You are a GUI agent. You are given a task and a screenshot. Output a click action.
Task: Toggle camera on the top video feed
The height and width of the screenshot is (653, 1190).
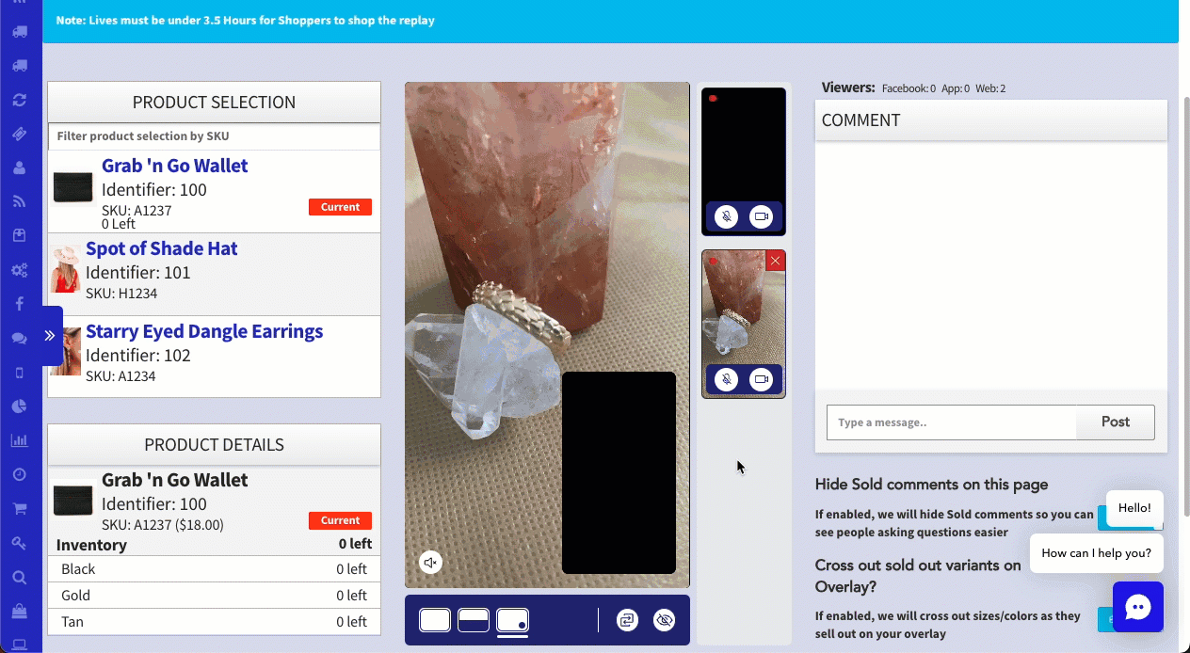(761, 216)
